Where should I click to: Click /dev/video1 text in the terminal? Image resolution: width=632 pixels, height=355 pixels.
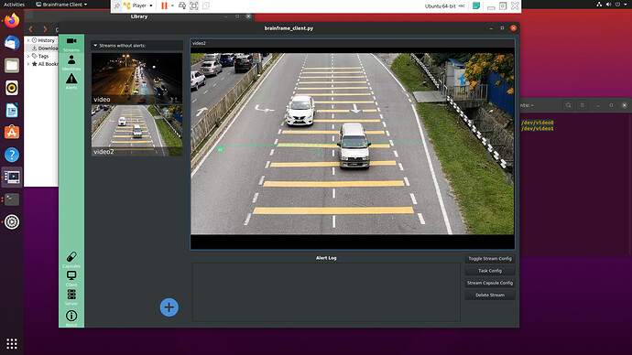538,128
